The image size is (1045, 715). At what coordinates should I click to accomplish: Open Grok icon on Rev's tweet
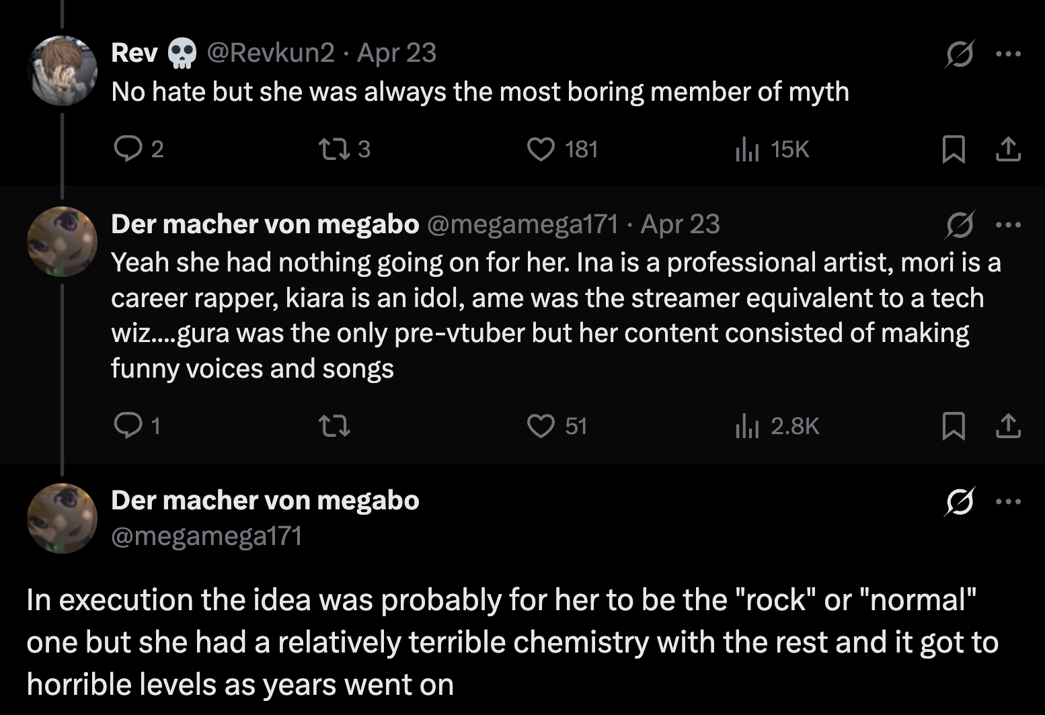tap(958, 54)
